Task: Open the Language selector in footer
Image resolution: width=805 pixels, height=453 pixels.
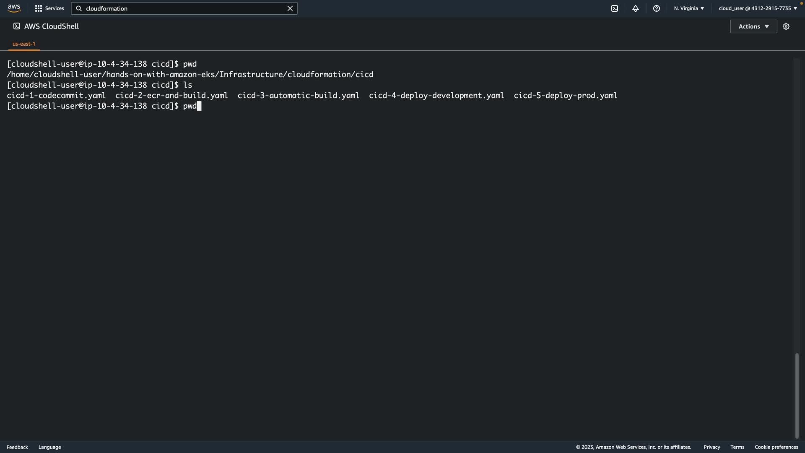Action: pos(49,447)
